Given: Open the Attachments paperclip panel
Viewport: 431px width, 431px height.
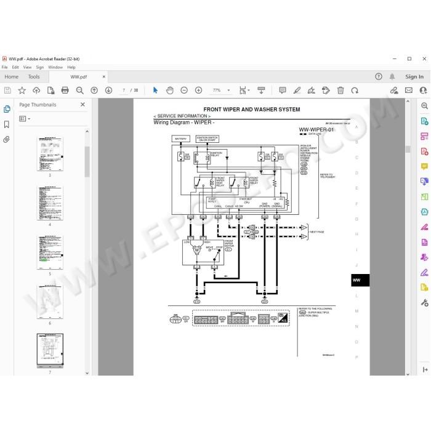Looking at the screenshot, I should point(7,140).
